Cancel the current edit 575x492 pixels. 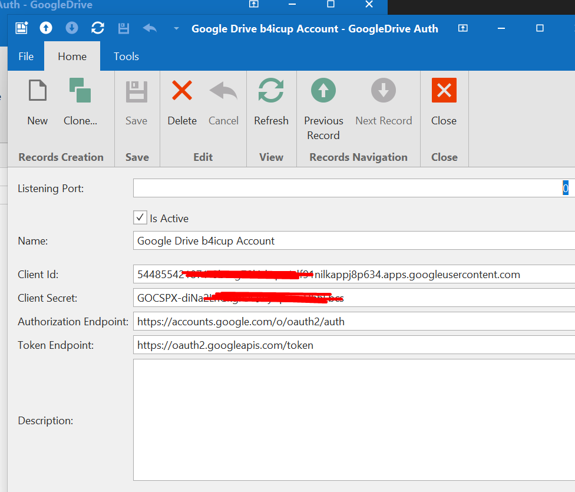pyautogui.click(x=223, y=103)
